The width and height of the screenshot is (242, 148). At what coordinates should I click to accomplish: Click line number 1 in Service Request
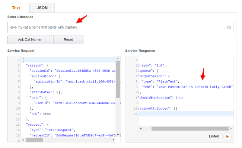point(19,60)
